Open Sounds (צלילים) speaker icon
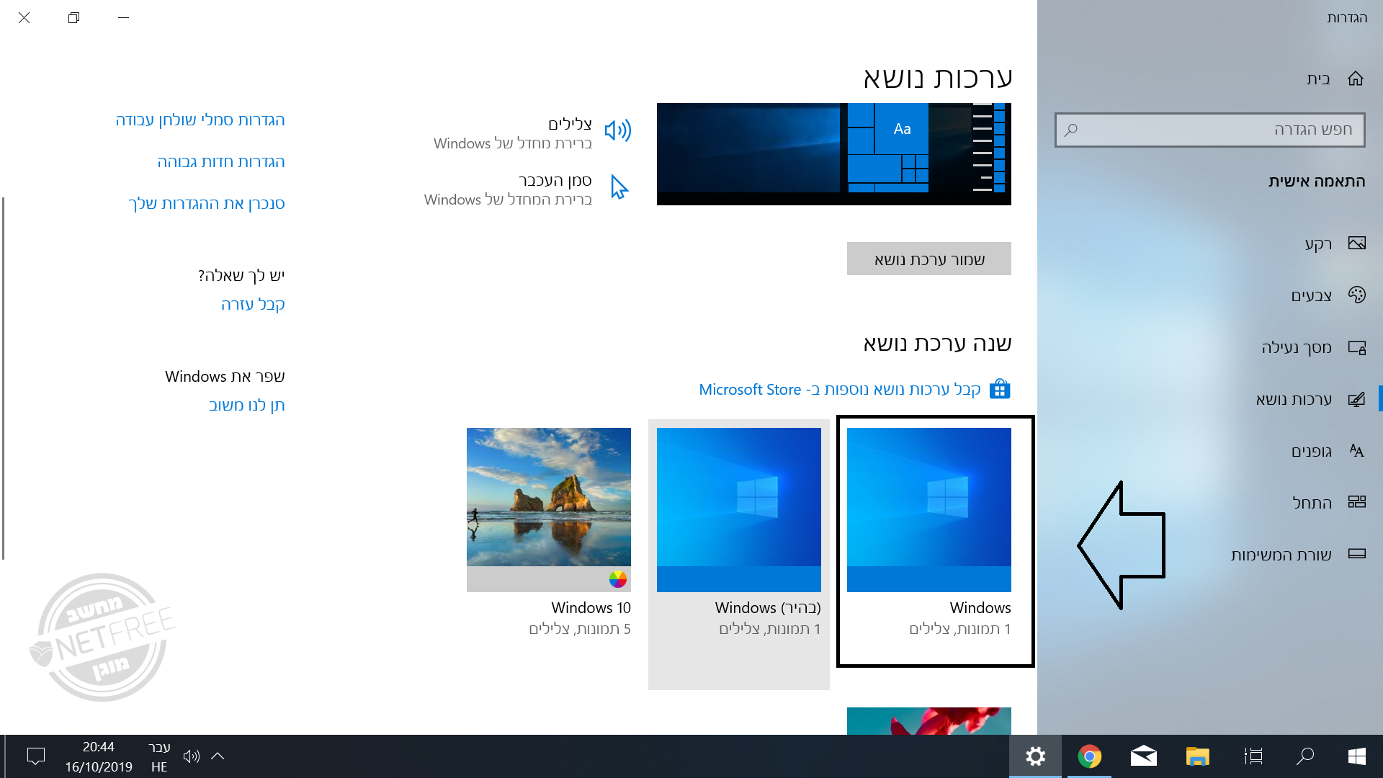Image resolution: width=1383 pixels, height=778 pixels. 617,130
